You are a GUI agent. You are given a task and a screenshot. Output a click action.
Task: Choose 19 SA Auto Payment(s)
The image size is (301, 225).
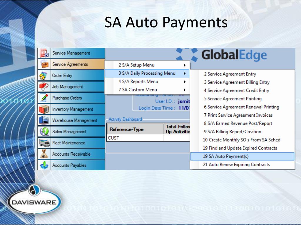(x=242, y=156)
